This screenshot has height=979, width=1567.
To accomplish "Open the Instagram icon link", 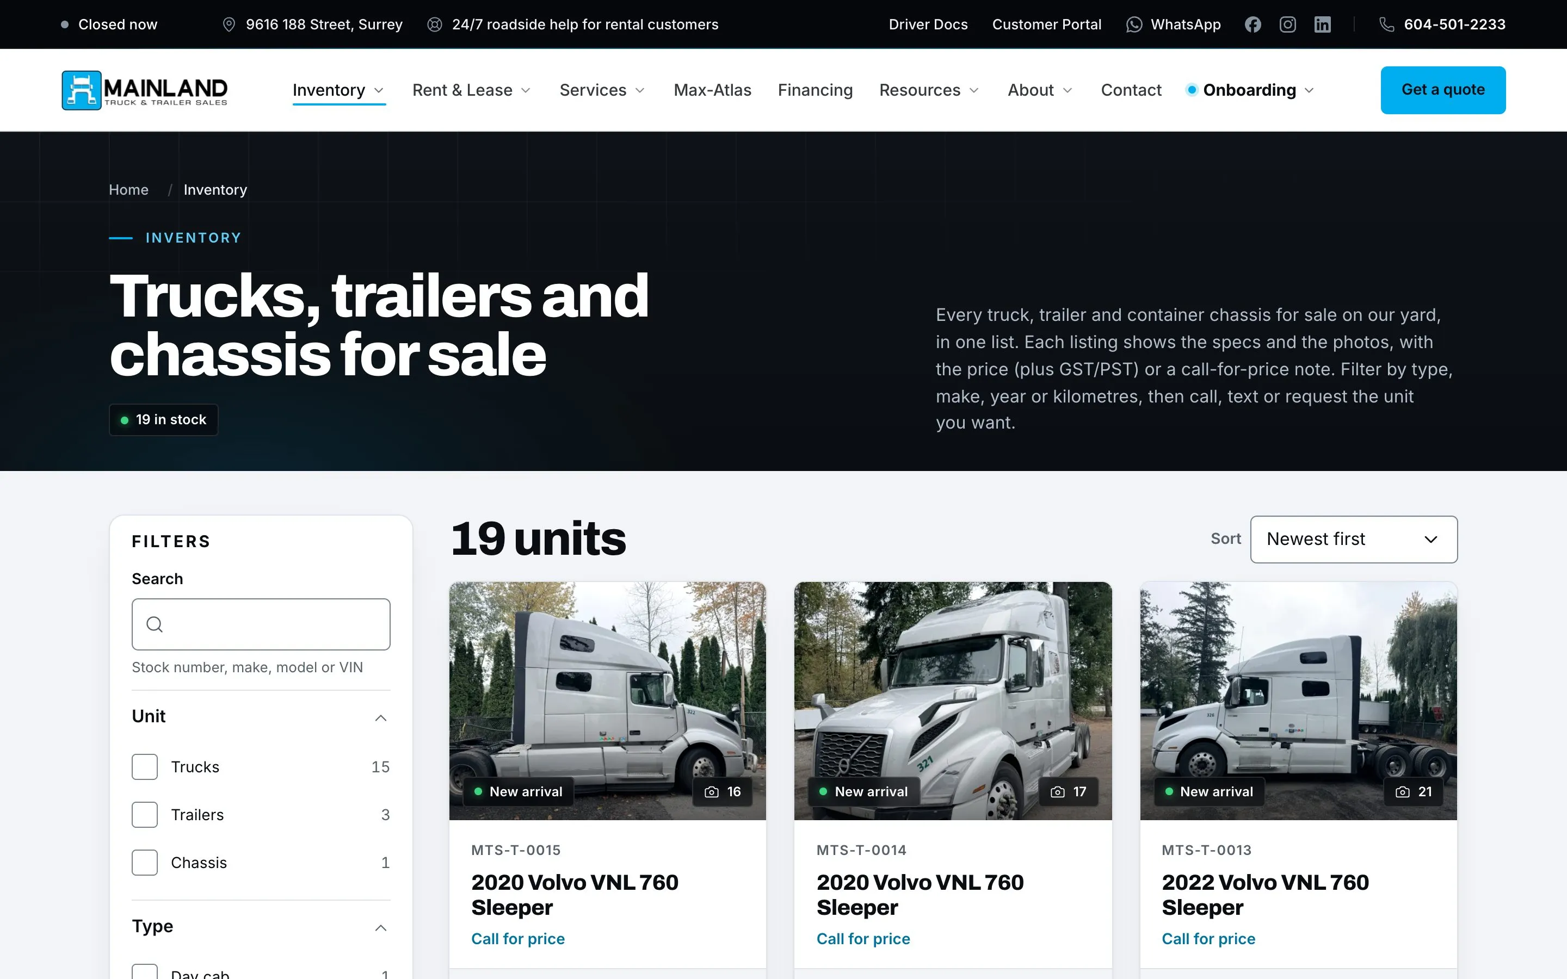I will point(1287,24).
